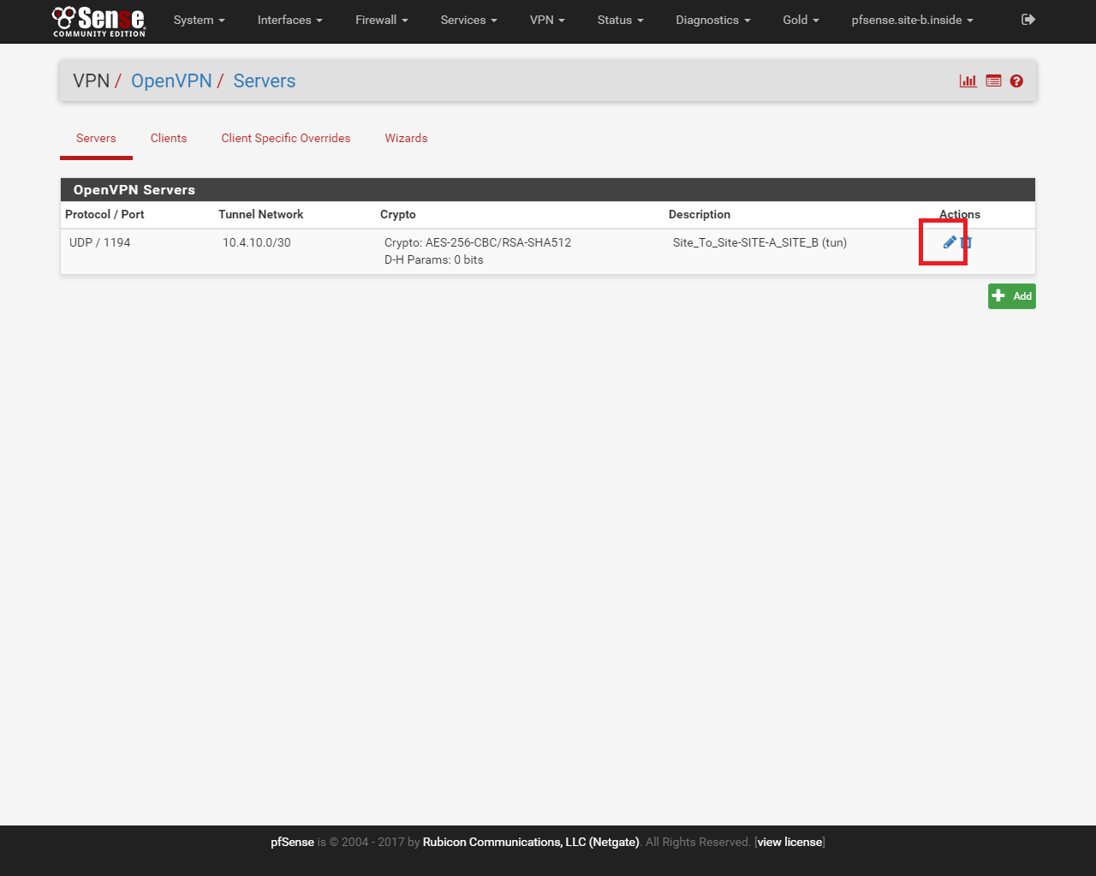
Task: Switch to the Client Specific Overrides tab
Action: pos(286,138)
